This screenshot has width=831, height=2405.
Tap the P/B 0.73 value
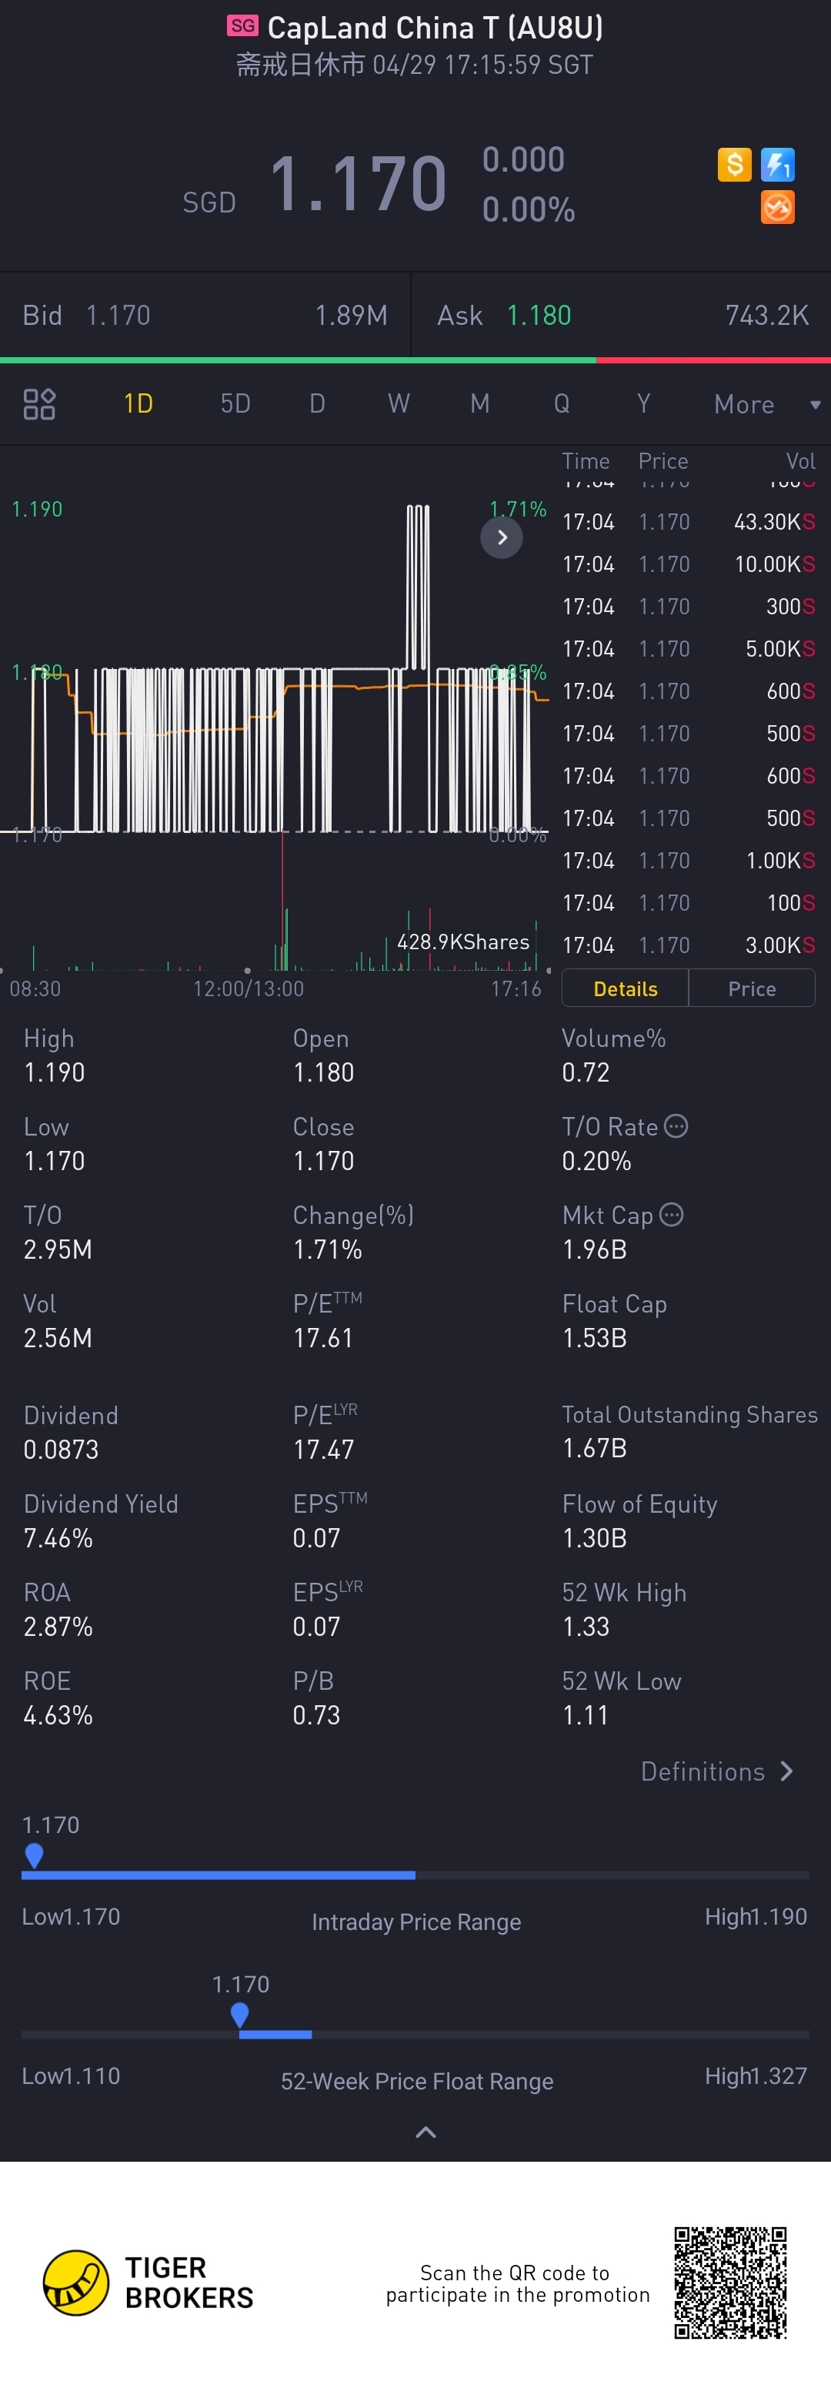316,1715
